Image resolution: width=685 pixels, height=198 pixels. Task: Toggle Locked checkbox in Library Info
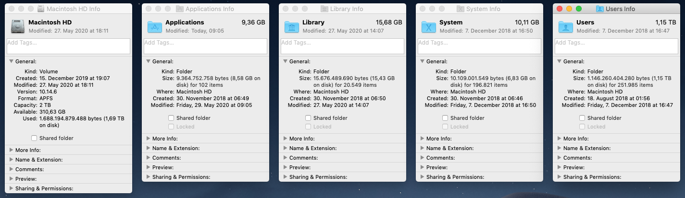click(308, 127)
